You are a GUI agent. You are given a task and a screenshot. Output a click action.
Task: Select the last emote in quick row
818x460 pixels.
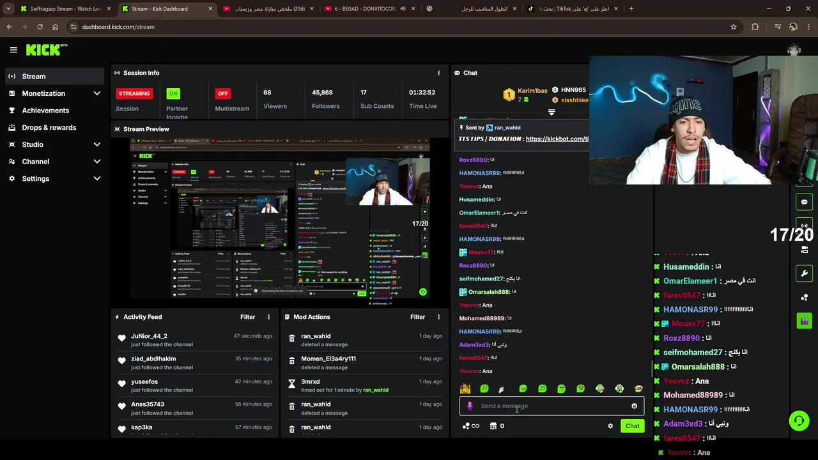[x=638, y=388]
